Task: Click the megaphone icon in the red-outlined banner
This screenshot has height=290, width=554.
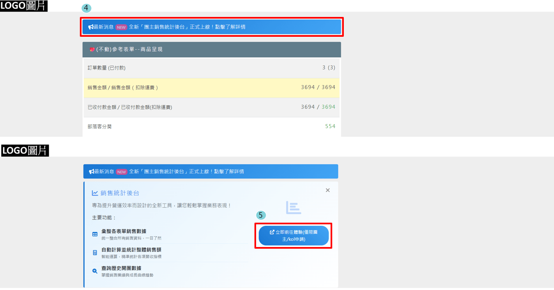Action: (91, 27)
